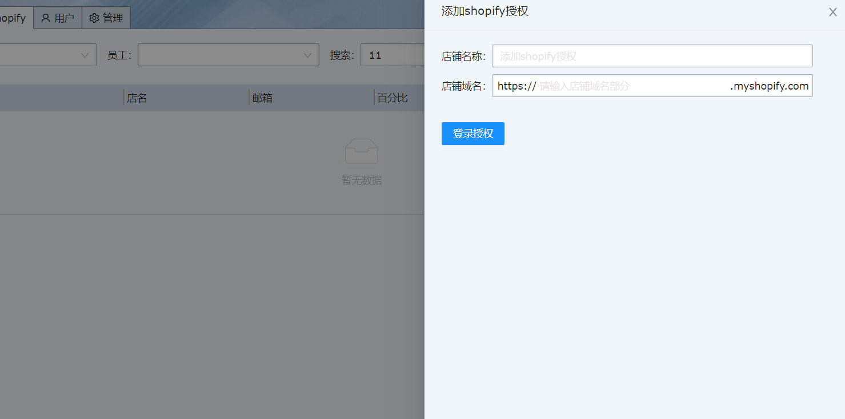Click the https:// prefix label
This screenshot has width=845, height=419.
(x=516, y=86)
